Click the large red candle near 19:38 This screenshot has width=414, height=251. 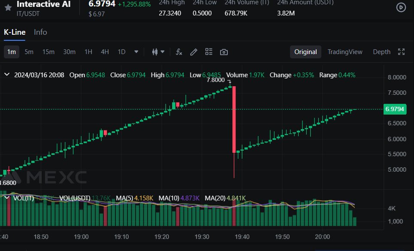[x=234, y=119]
